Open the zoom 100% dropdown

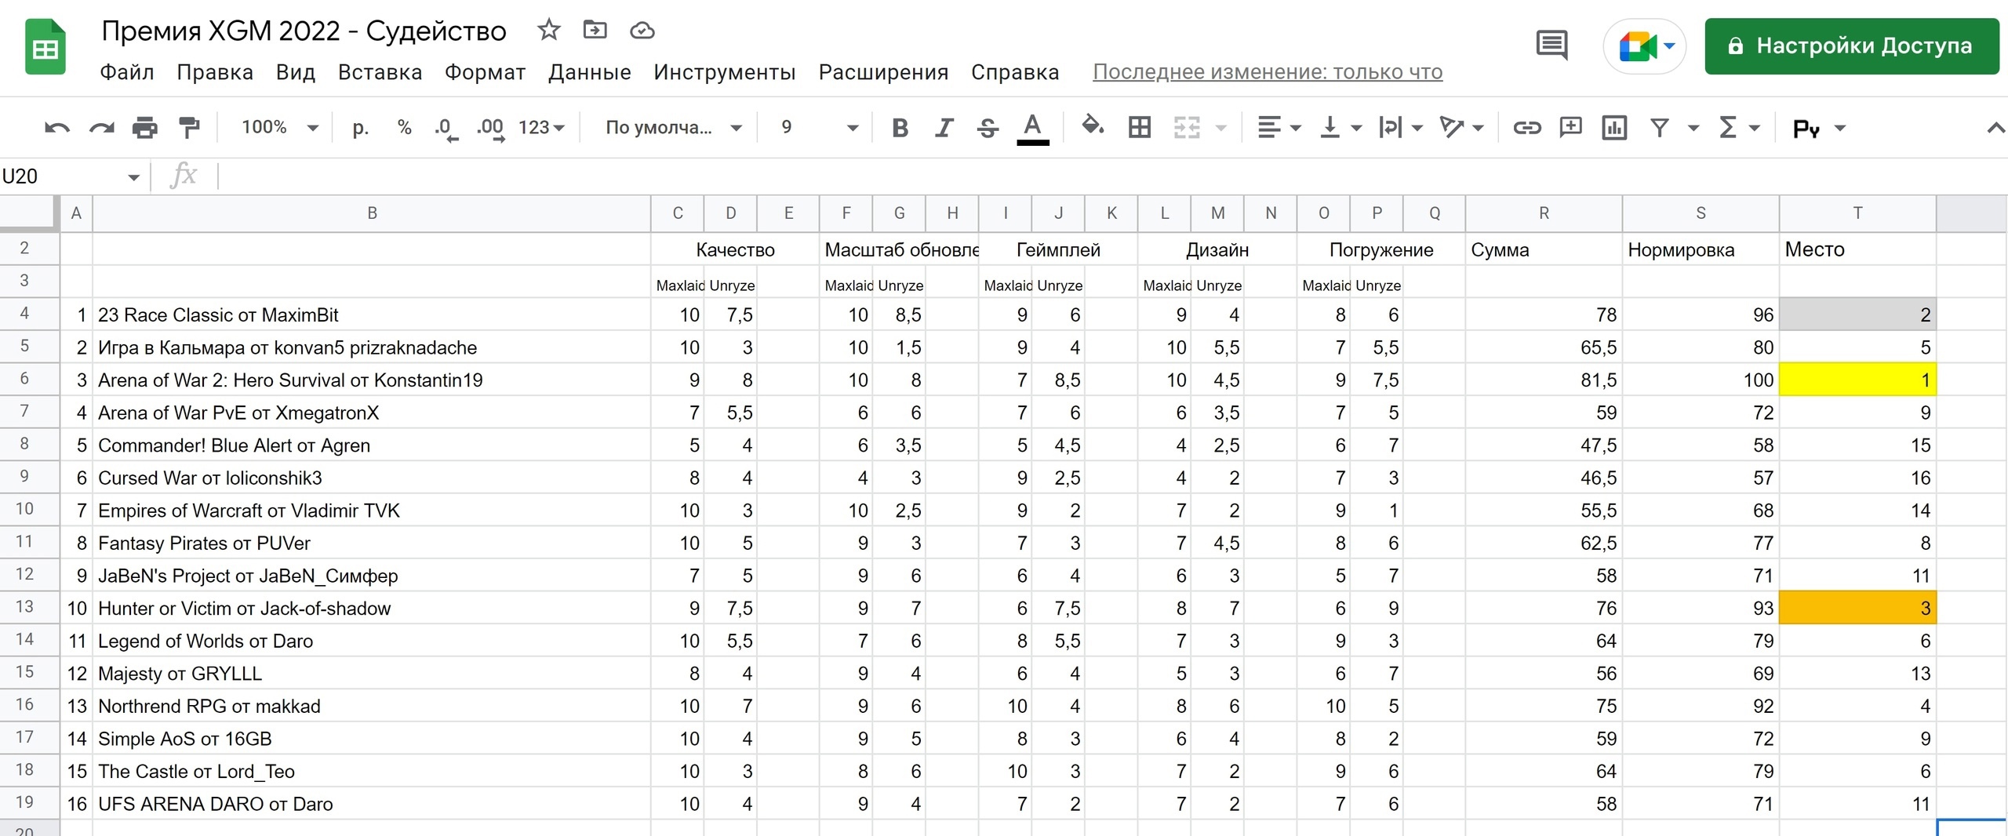(x=279, y=128)
